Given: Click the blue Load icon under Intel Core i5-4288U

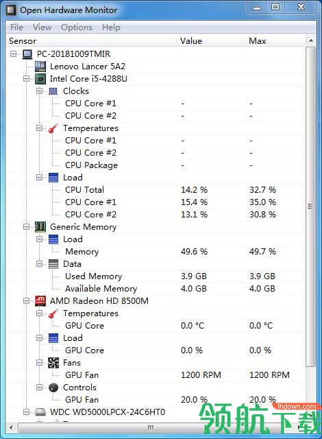Looking at the screenshot, I should click(53, 178).
